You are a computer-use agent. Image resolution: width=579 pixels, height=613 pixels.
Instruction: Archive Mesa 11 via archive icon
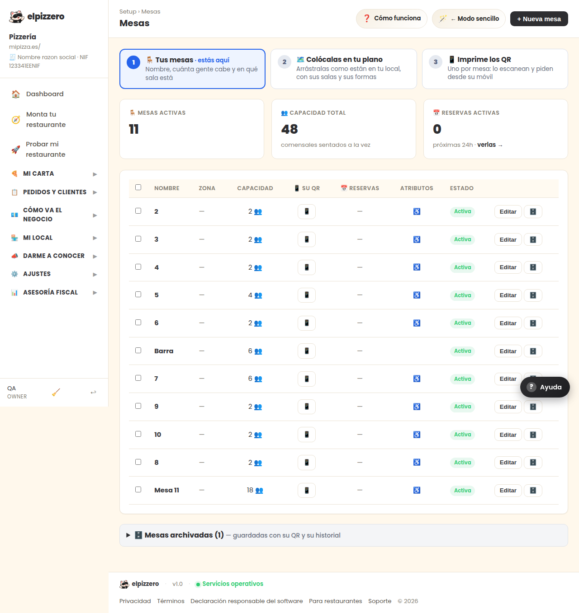point(533,490)
